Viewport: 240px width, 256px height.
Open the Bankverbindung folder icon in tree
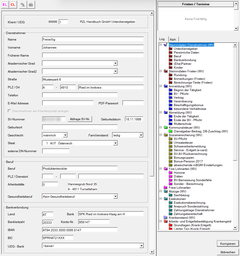click(171, 60)
